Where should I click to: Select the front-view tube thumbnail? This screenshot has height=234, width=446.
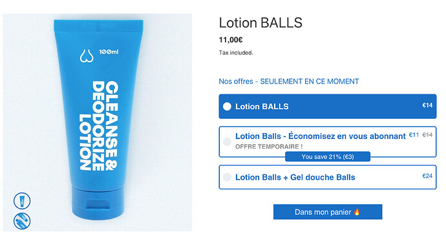(22, 201)
